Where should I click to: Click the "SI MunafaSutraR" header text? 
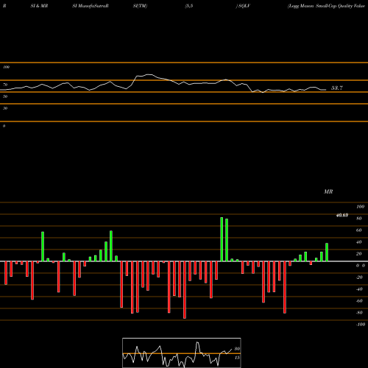click(91, 6)
